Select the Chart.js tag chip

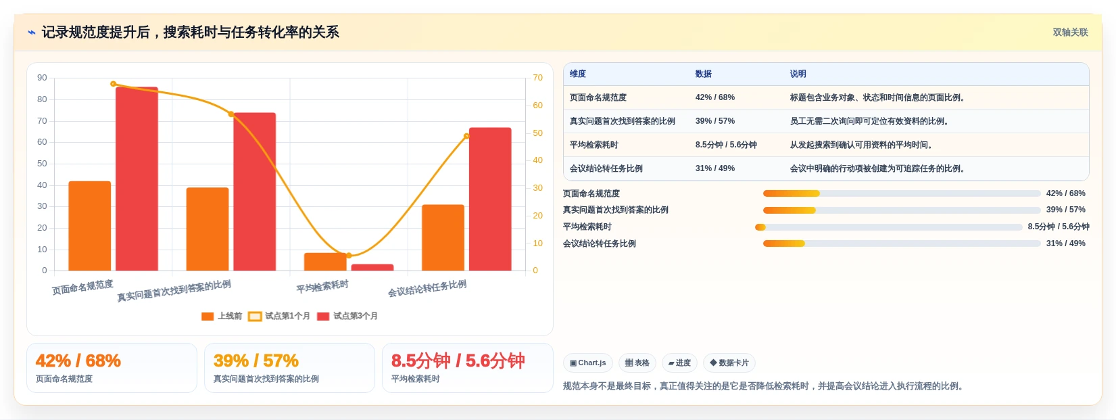(x=588, y=363)
